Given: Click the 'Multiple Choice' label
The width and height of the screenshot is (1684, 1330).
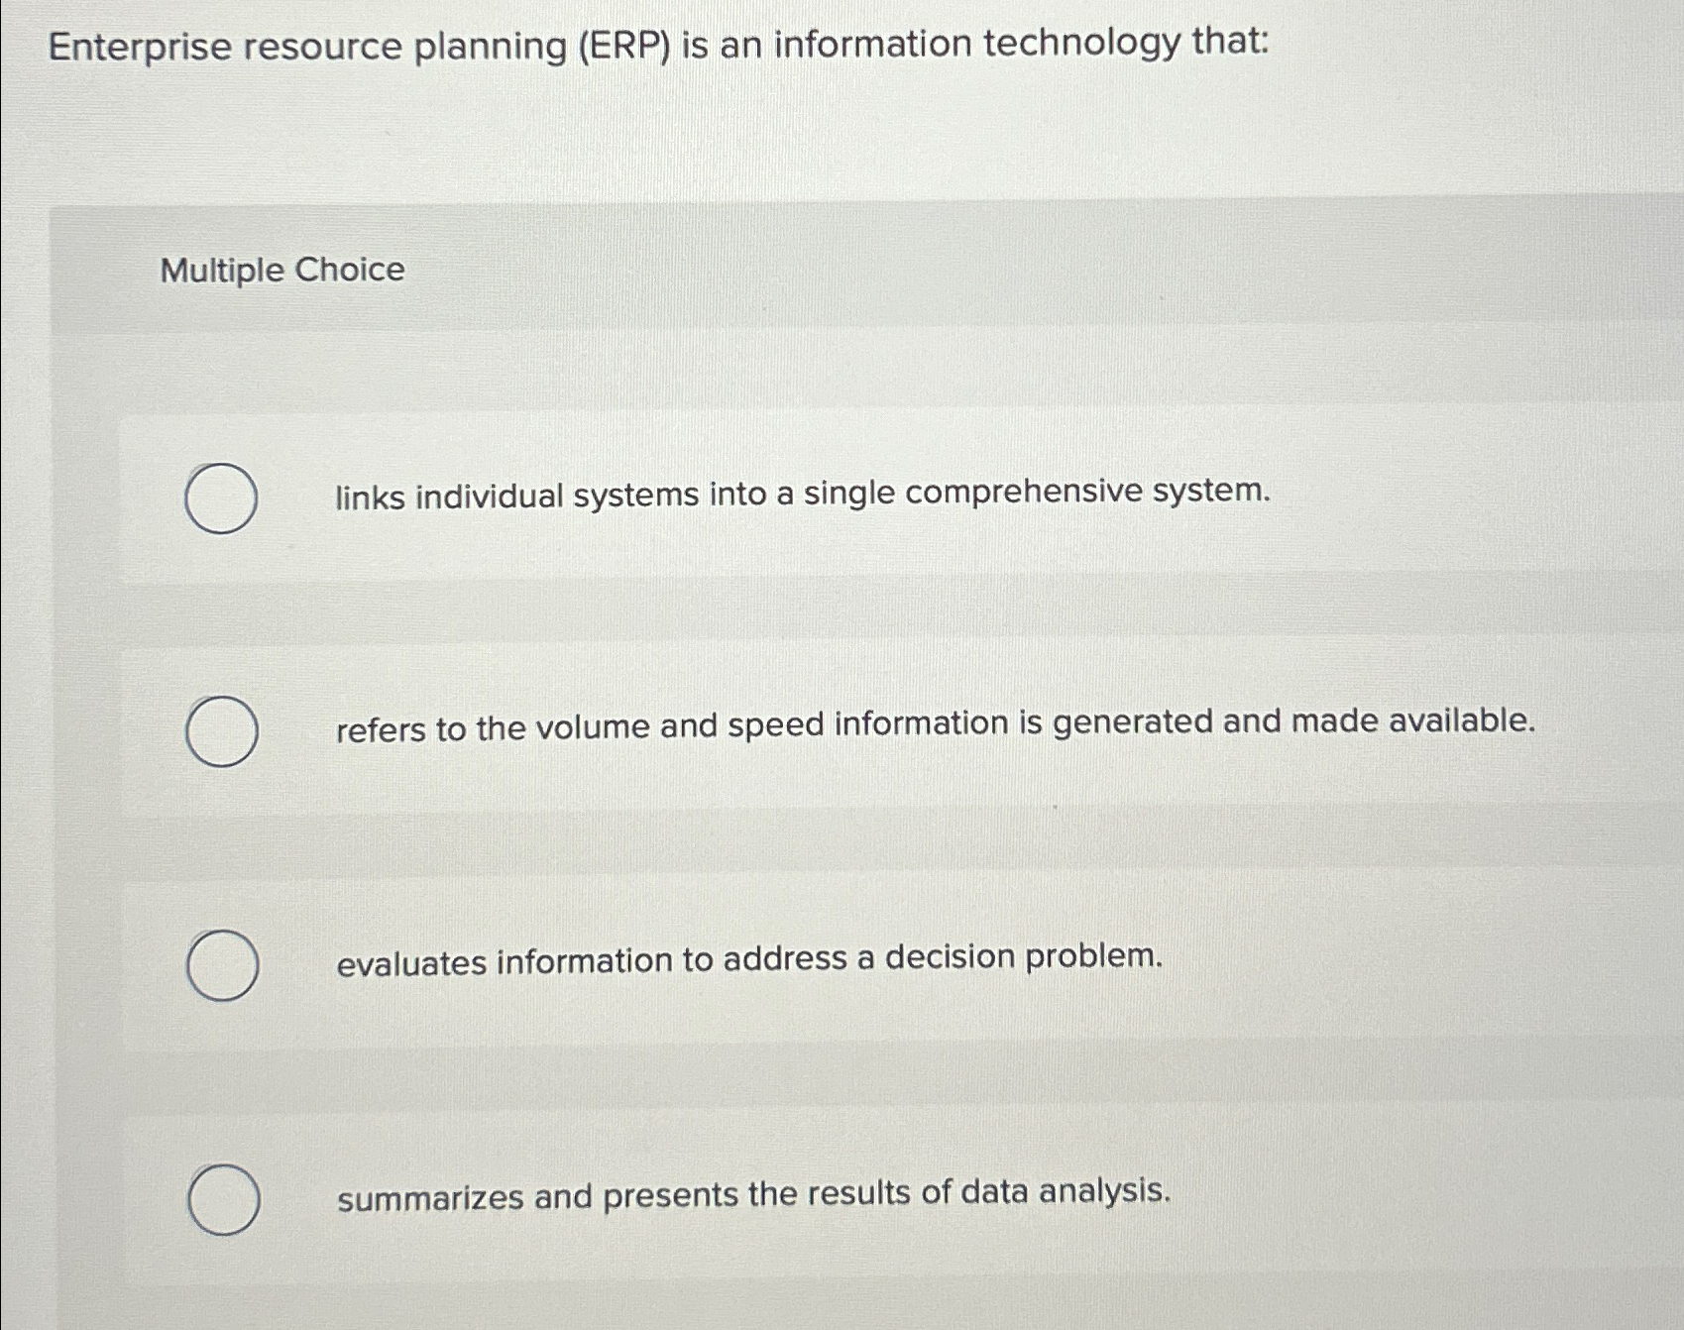Looking at the screenshot, I should (x=281, y=272).
